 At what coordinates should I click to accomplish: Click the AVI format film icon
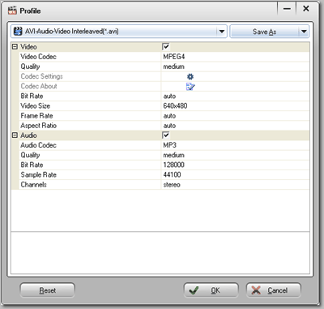point(18,32)
